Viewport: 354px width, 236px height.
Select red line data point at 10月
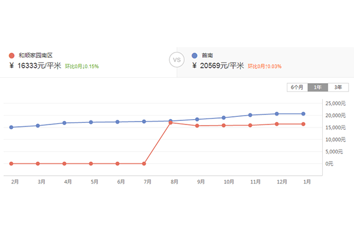click(224, 125)
